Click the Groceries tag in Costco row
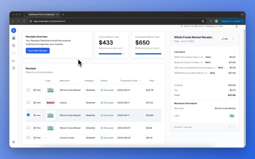 tap(91, 103)
